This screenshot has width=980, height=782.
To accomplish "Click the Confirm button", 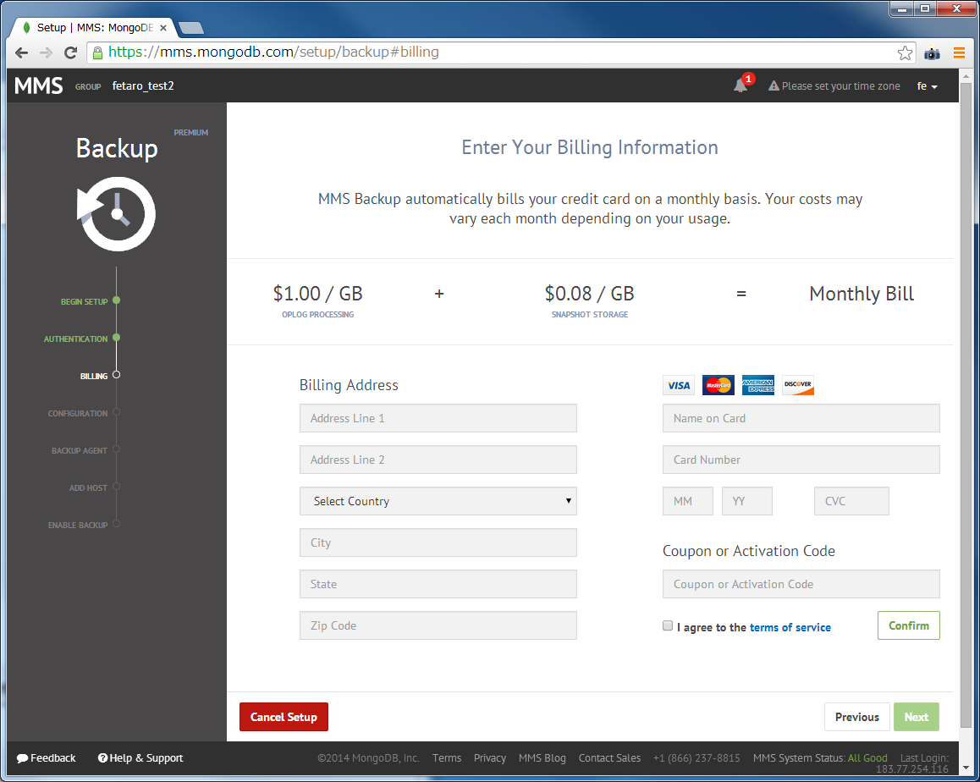I will [908, 625].
